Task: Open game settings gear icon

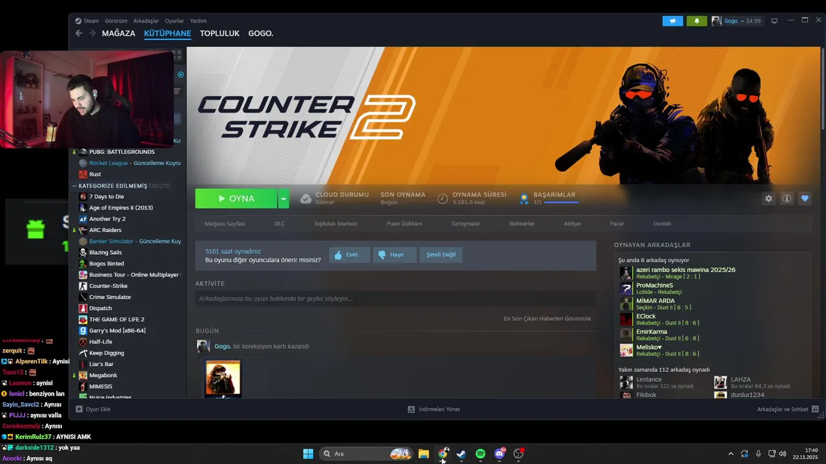Action: tap(769, 198)
